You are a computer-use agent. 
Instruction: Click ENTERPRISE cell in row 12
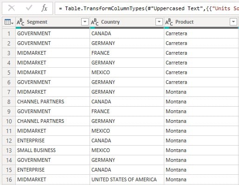coord(52,140)
